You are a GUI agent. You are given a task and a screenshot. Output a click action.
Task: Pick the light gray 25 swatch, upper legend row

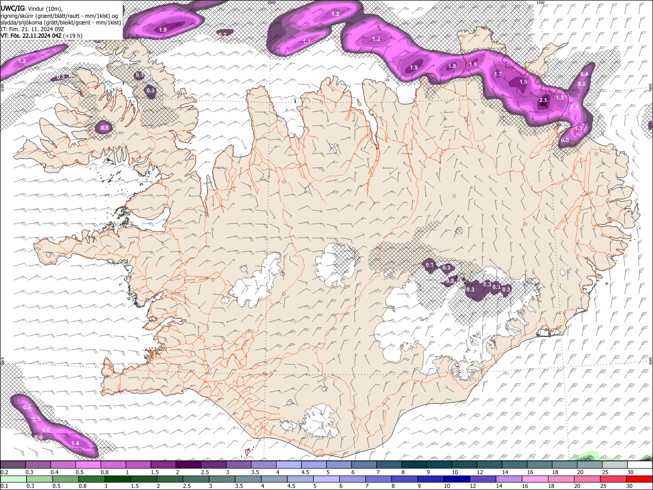[x=615, y=465]
